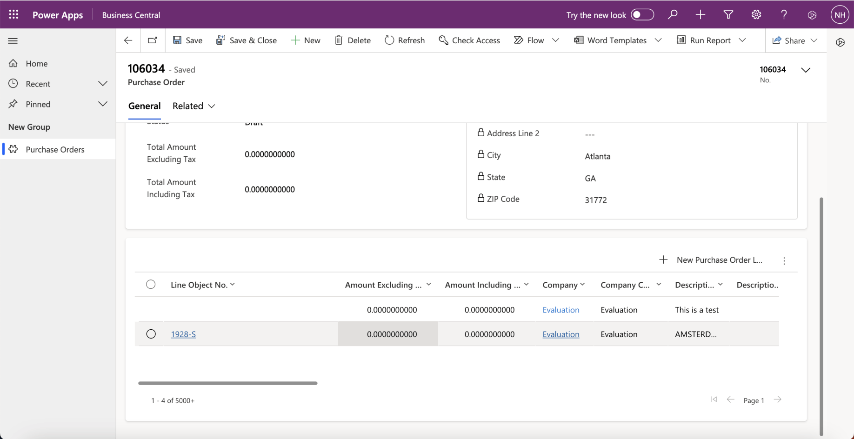Click the question mark help icon
854x439 pixels.
pyautogui.click(x=784, y=14)
